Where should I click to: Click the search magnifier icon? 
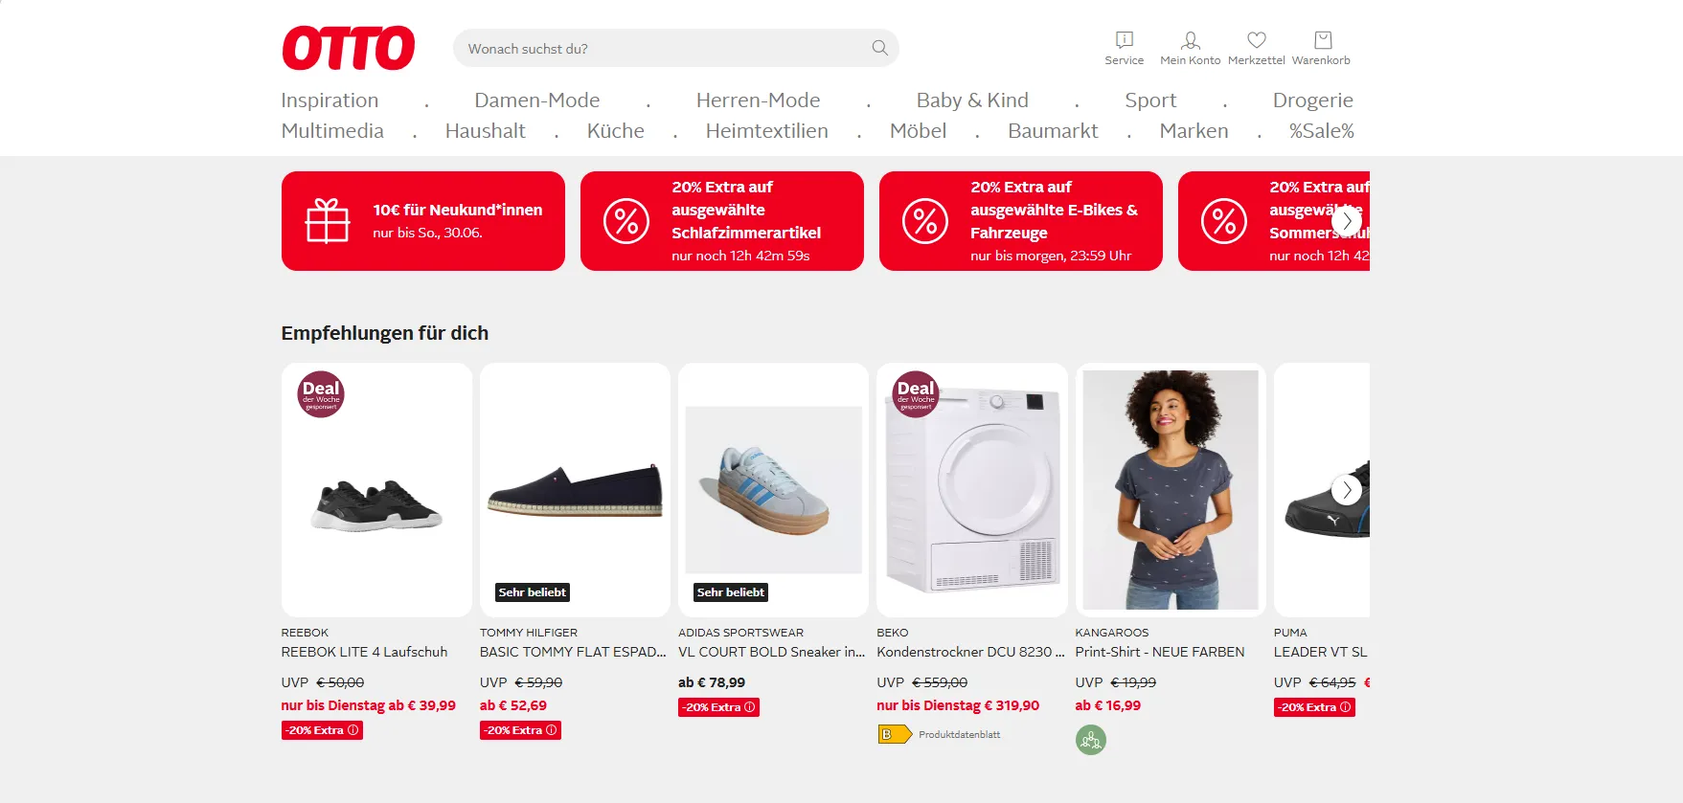[x=879, y=48]
